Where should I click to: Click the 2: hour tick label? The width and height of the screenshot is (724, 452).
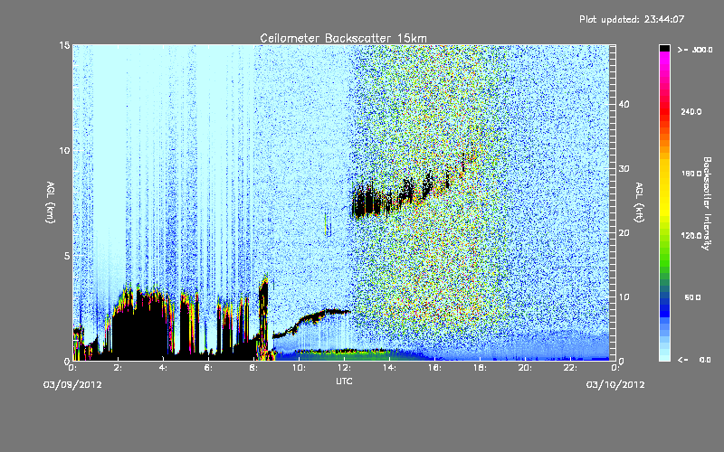(118, 368)
